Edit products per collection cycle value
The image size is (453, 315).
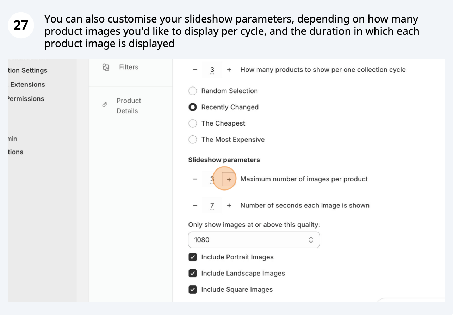(212, 70)
